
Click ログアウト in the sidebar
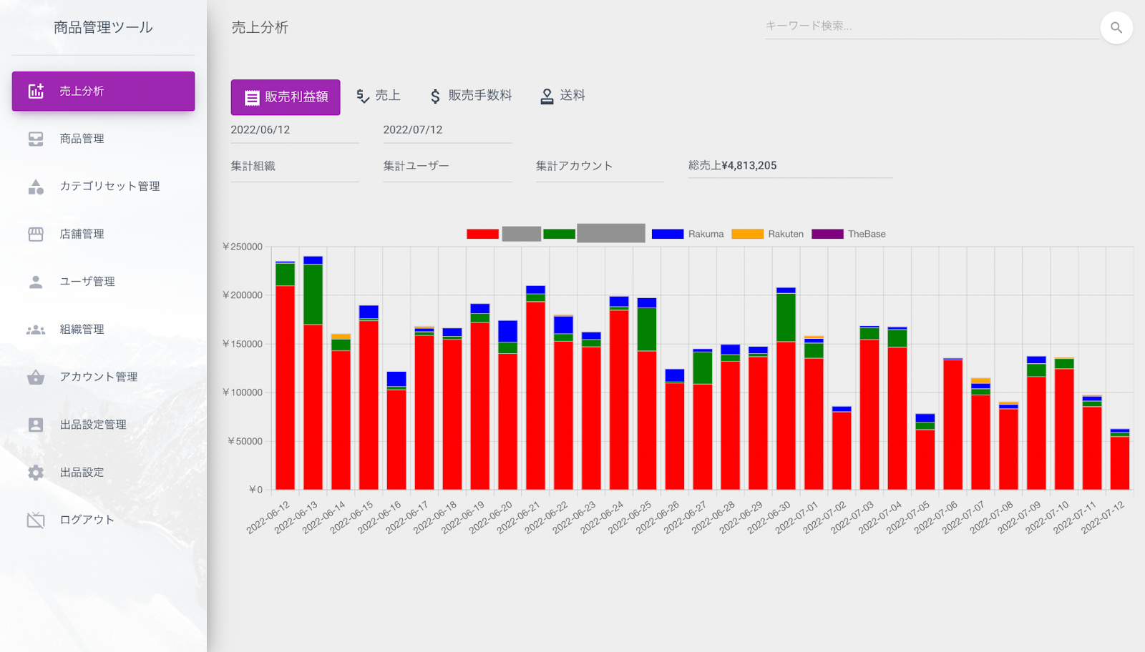pos(87,520)
